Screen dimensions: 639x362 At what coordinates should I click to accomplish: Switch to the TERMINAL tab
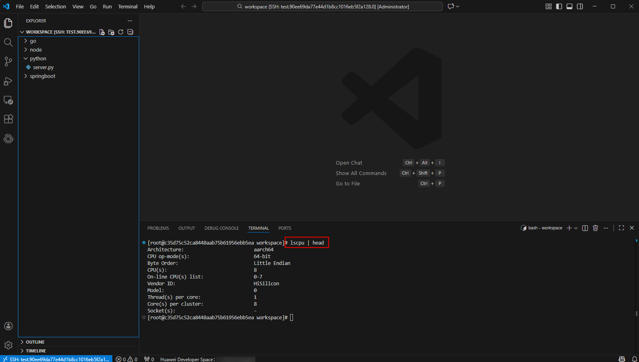click(259, 228)
